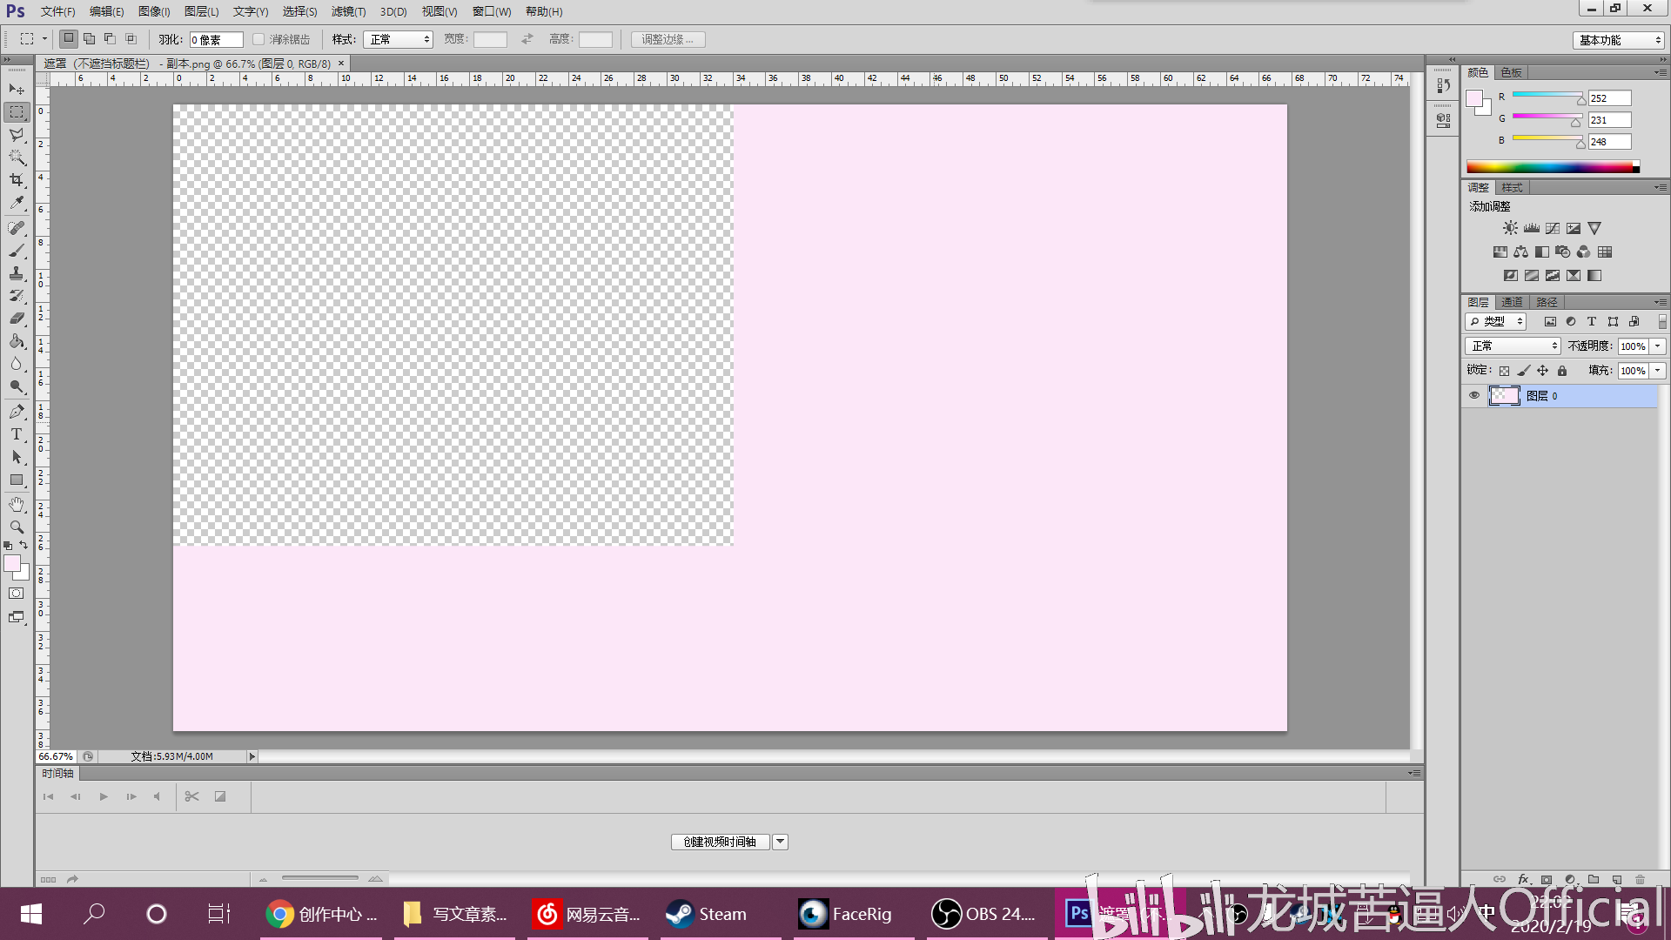Select the Paint Bucket tool
Image resolution: width=1671 pixels, height=940 pixels.
pos(17,341)
